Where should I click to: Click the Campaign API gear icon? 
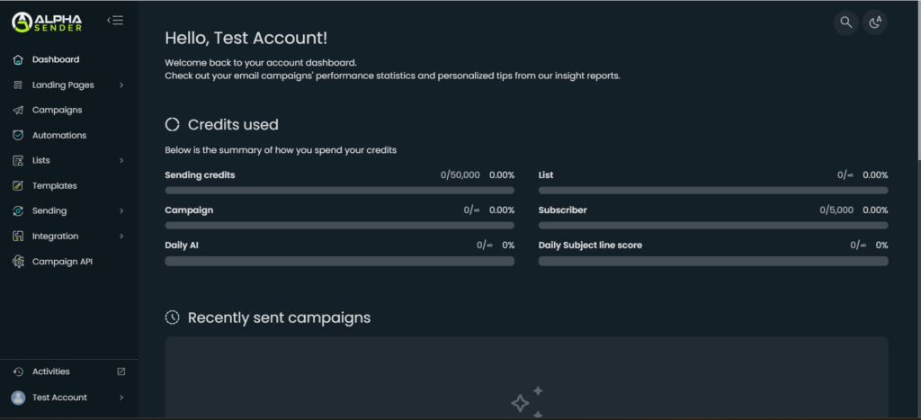(18, 262)
